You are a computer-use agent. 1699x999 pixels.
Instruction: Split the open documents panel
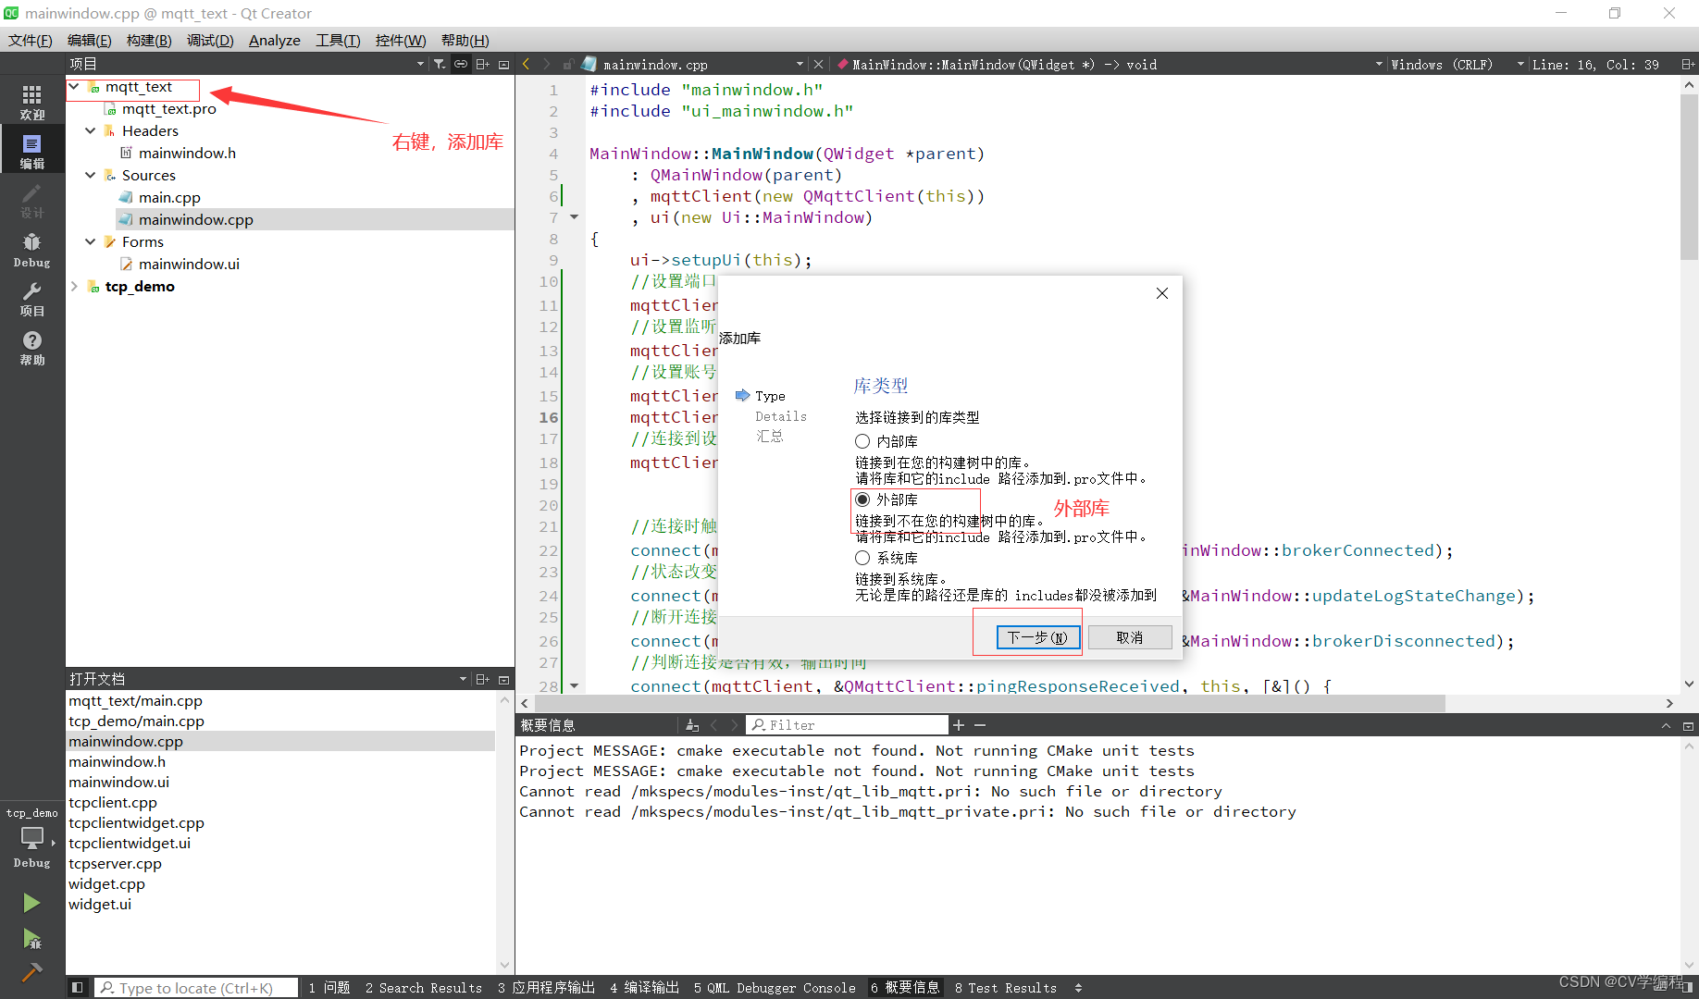click(x=482, y=679)
